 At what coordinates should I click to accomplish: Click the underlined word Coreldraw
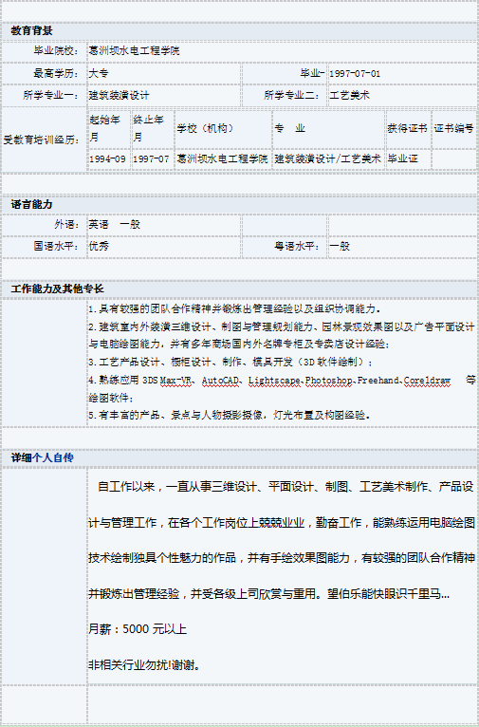coord(427,381)
